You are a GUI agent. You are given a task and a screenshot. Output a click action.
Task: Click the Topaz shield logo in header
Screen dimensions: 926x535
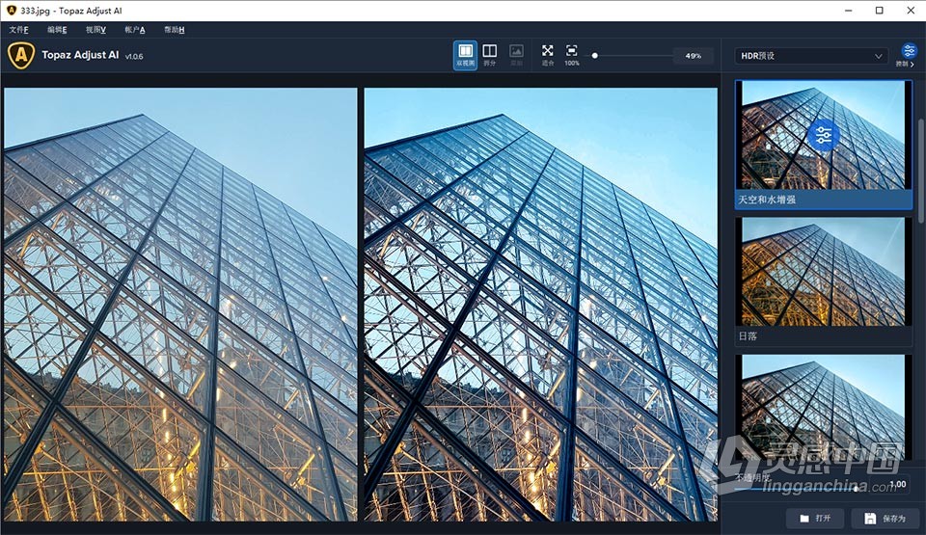20,56
